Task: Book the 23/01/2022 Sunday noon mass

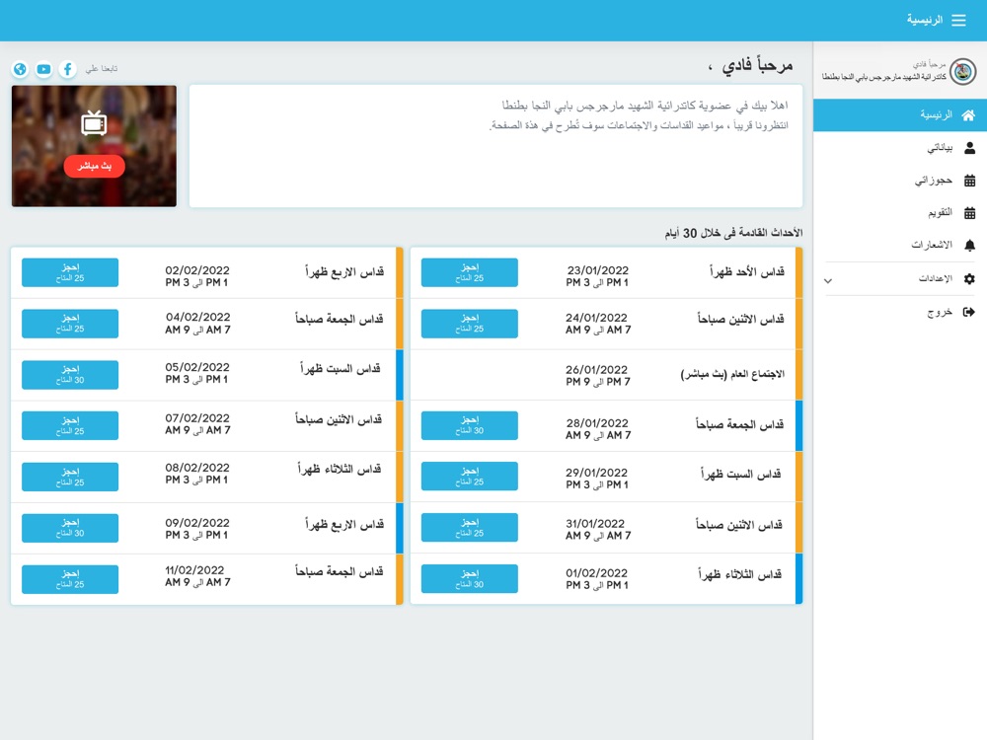Action: (470, 272)
